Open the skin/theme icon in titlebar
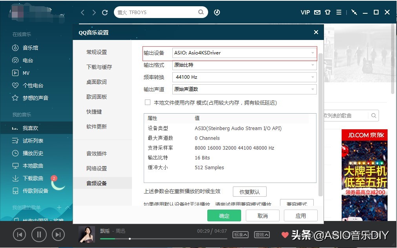Screen dimensions: 397x248 (327, 12)
